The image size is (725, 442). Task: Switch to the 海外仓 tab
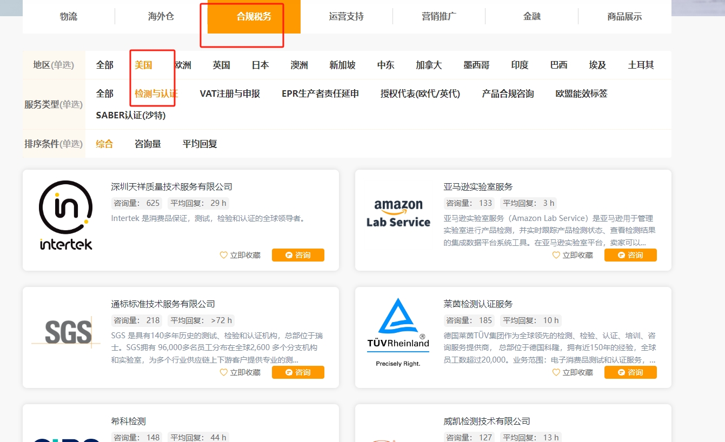[x=161, y=16]
